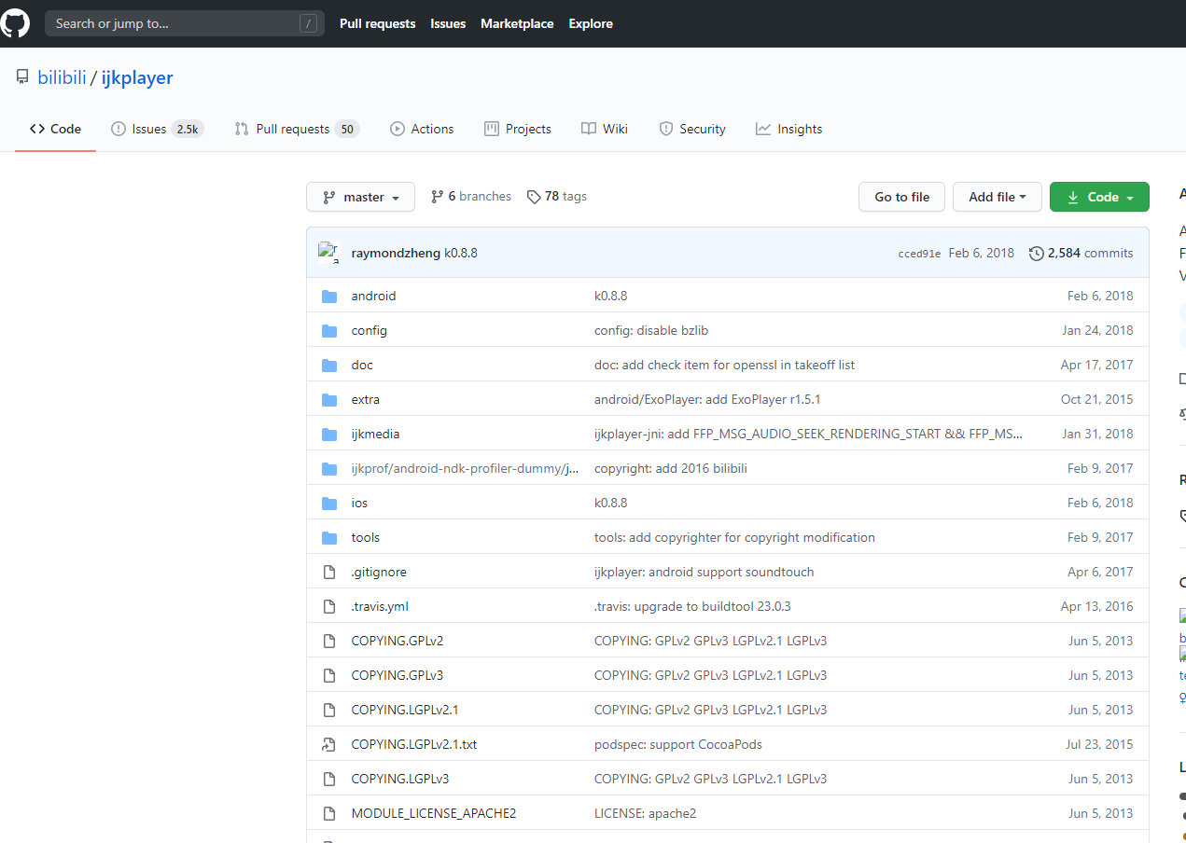Open the GitHub home logo
The height and width of the screenshot is (843, 1186).
tap(15, 22)
